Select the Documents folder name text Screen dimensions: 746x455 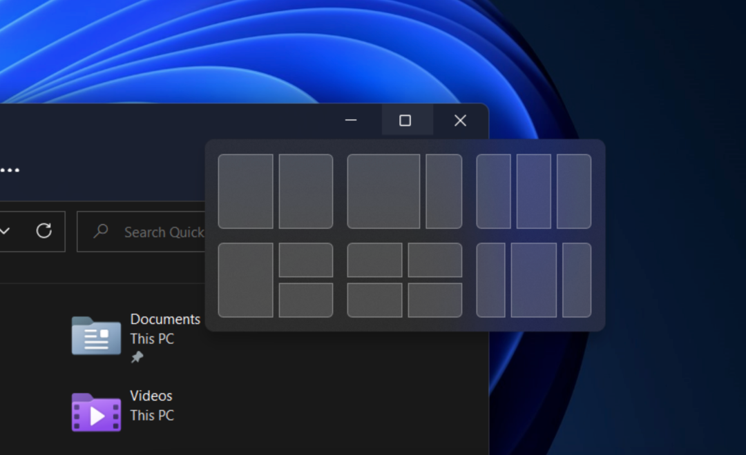[x=165, y=319]
